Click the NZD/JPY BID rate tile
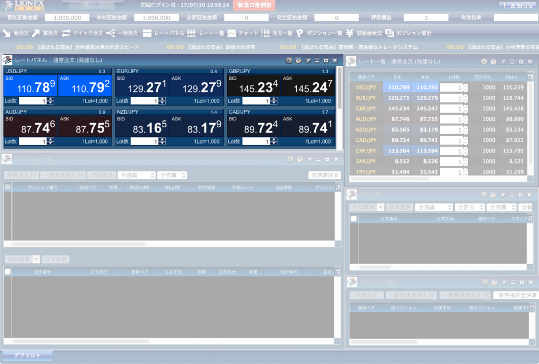The height and width of the screenshot is (364, 539). click(x=142, y=126)
